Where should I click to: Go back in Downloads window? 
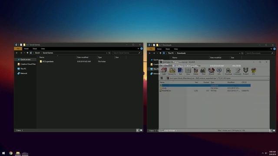click(x=150, y=53)
